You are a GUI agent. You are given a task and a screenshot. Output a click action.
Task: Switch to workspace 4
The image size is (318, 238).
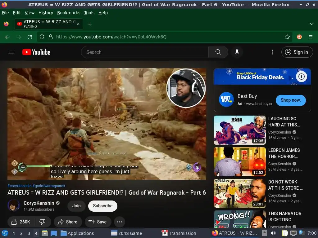pyautogui.click(x=36, y=233)
